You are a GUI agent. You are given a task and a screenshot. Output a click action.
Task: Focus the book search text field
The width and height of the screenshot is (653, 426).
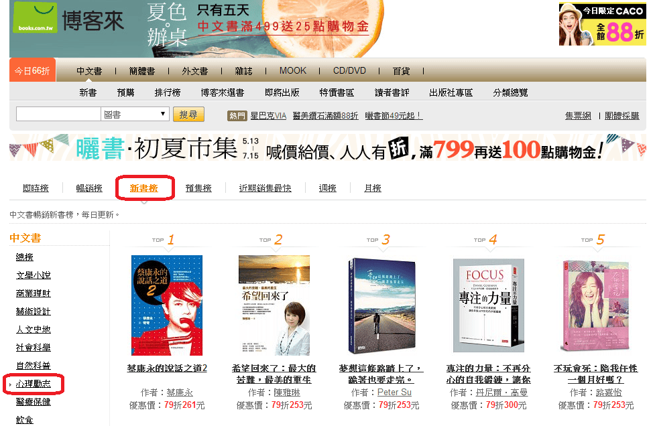click(x=58, y=114)
